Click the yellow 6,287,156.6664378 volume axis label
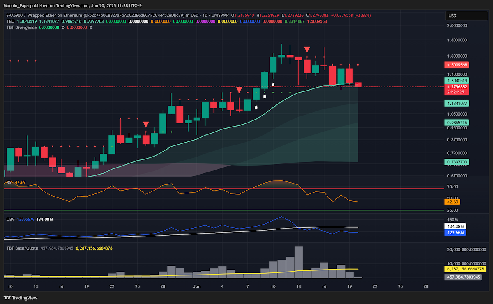493x304 pixels. [x=466, y=269]
